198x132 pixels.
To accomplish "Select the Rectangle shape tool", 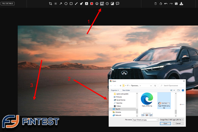I will coord(71,4).
